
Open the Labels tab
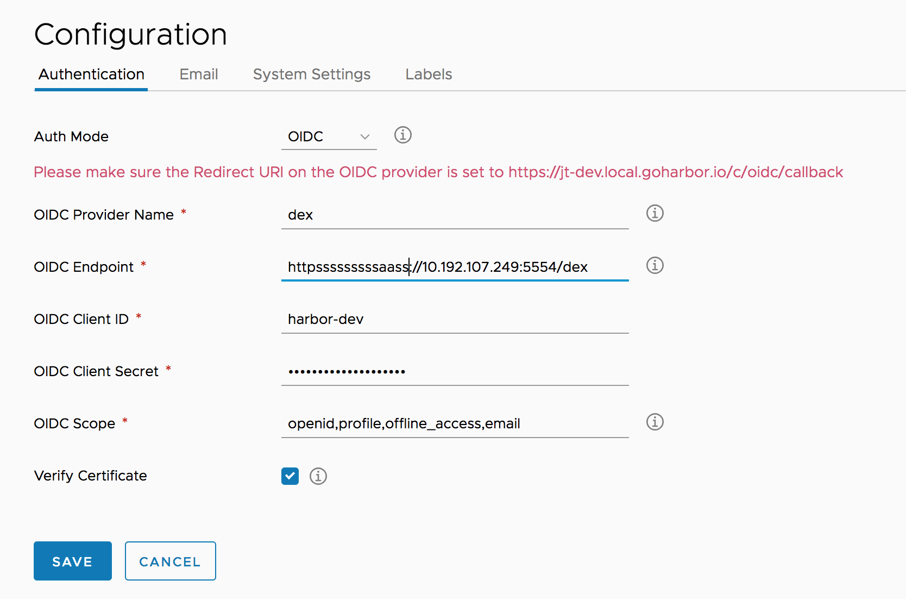(429, 74)
